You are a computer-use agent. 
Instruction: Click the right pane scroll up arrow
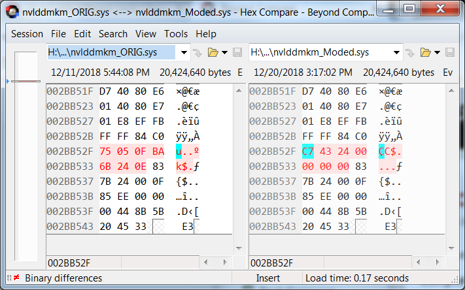coord(451,91)
